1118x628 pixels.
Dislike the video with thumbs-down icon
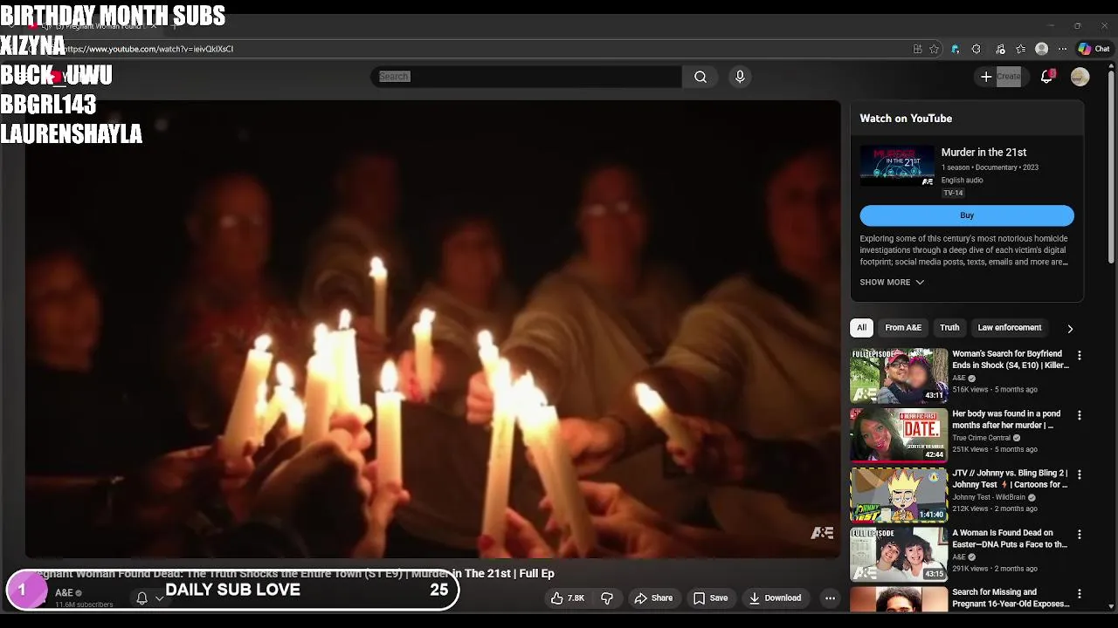click(x=607, y=598)
